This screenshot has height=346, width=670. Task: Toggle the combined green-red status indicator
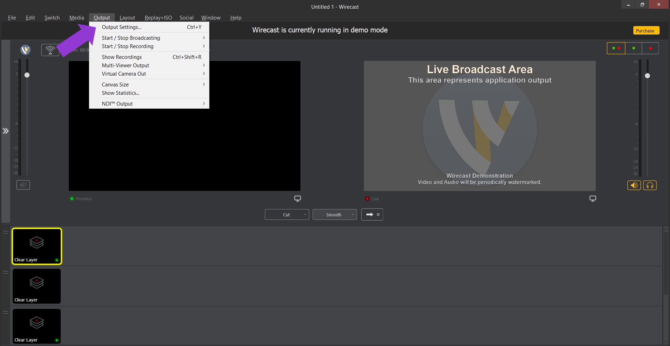click(x=616, y=48)
